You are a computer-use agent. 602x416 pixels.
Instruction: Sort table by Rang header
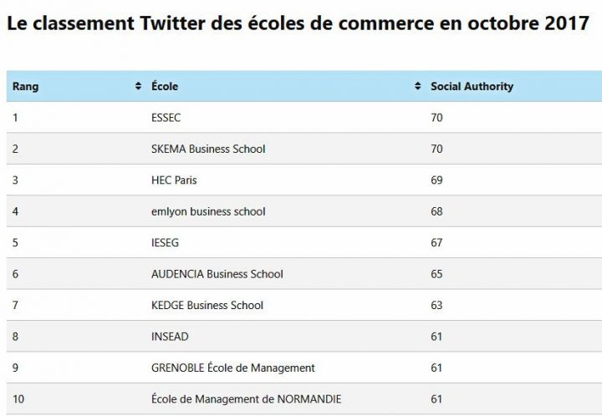[26, 87]
